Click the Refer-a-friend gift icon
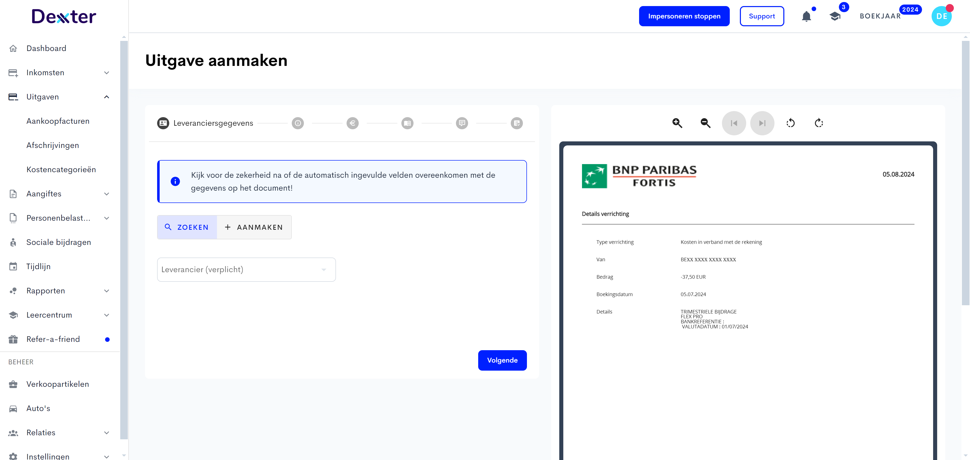The image size is (970, 460). pos(13,339)
